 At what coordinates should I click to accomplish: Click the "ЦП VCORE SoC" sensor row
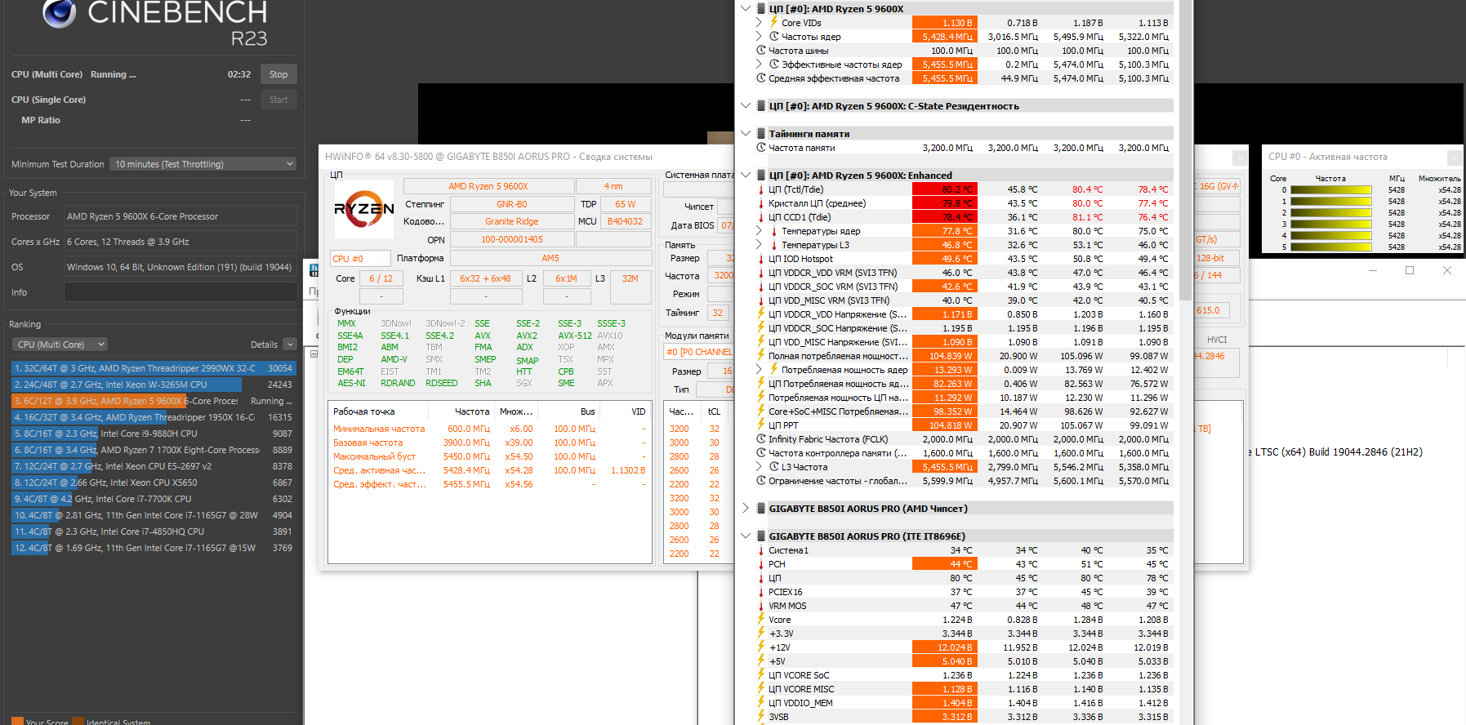tap(964, 675)
